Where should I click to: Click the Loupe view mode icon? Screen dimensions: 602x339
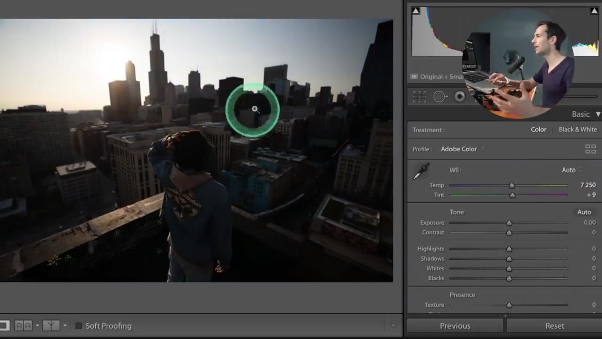[x=4, y=326]
